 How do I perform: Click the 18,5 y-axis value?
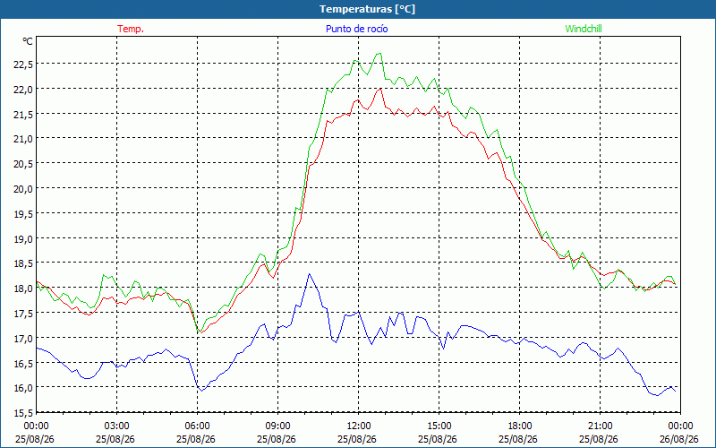[23, 263]
